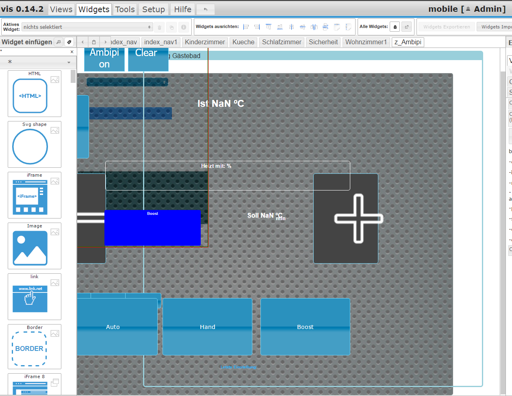Screen dimensions: 512x396
Task: Open the Aktives Widget dropdown
Action: (x=87, y=27)
